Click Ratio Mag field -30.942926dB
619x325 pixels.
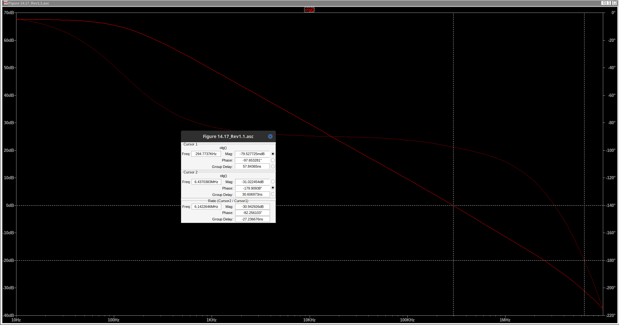click(x=253, y=207)
